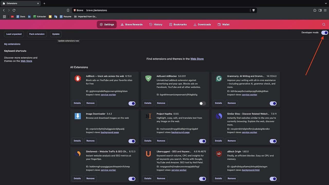The image size is (329, 185).
Task: Click the Load unpacked button
Action: coord(14,34)
